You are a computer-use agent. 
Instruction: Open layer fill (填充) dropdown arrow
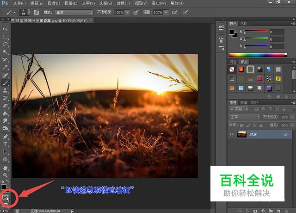click(x=292, y=125)
